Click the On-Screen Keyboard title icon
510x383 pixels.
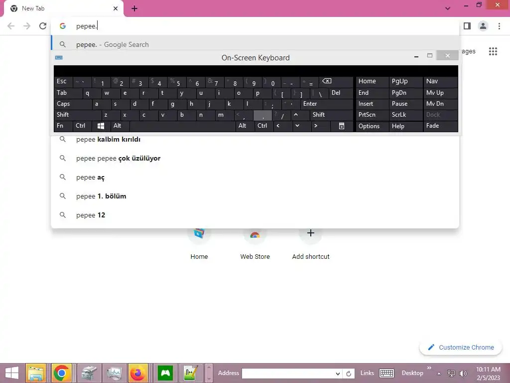tap(59, 58)
